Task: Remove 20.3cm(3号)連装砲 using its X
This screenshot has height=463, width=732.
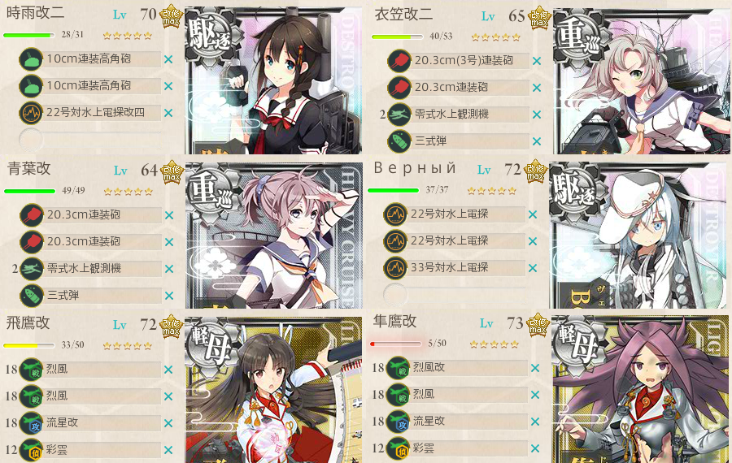Action: pyautogui.click(x=537, y=61)
